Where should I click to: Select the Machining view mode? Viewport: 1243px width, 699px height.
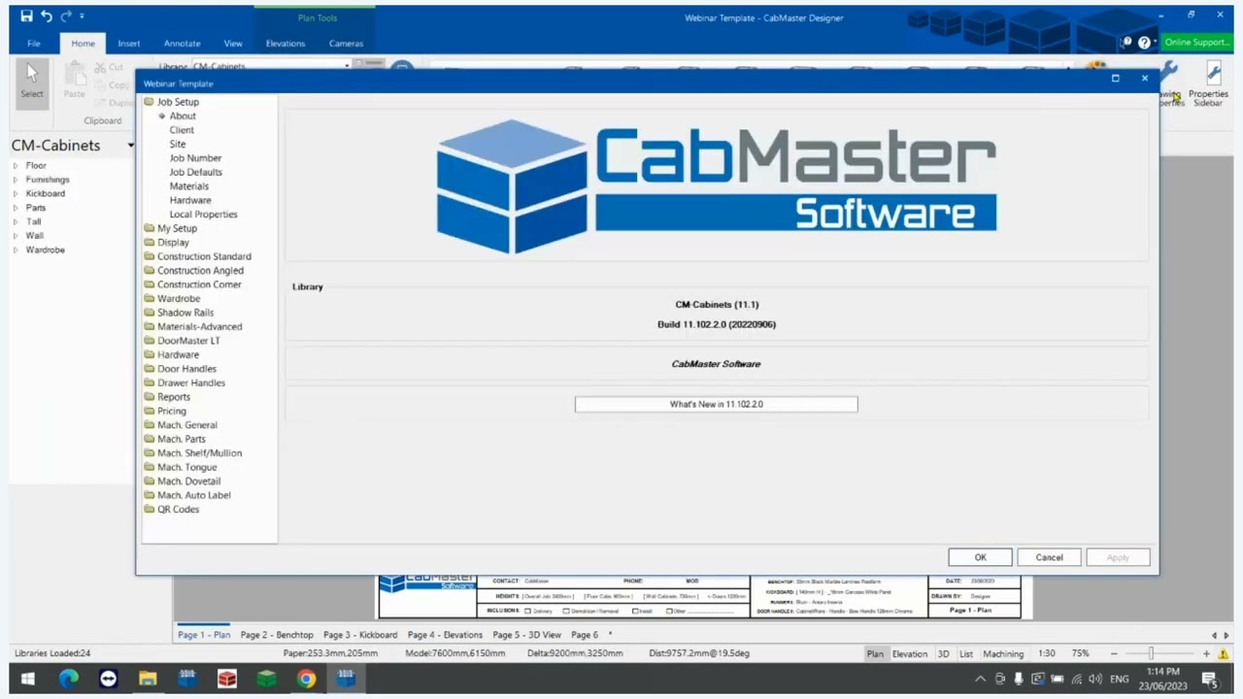pyautogui.click(x=1003, y=653)
